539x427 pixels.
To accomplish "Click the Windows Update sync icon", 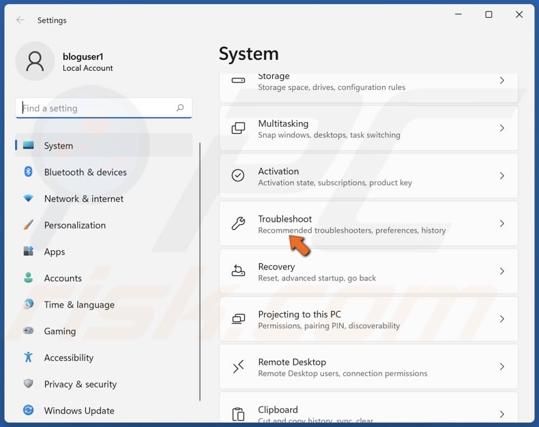I will click(x=28, y=410).
